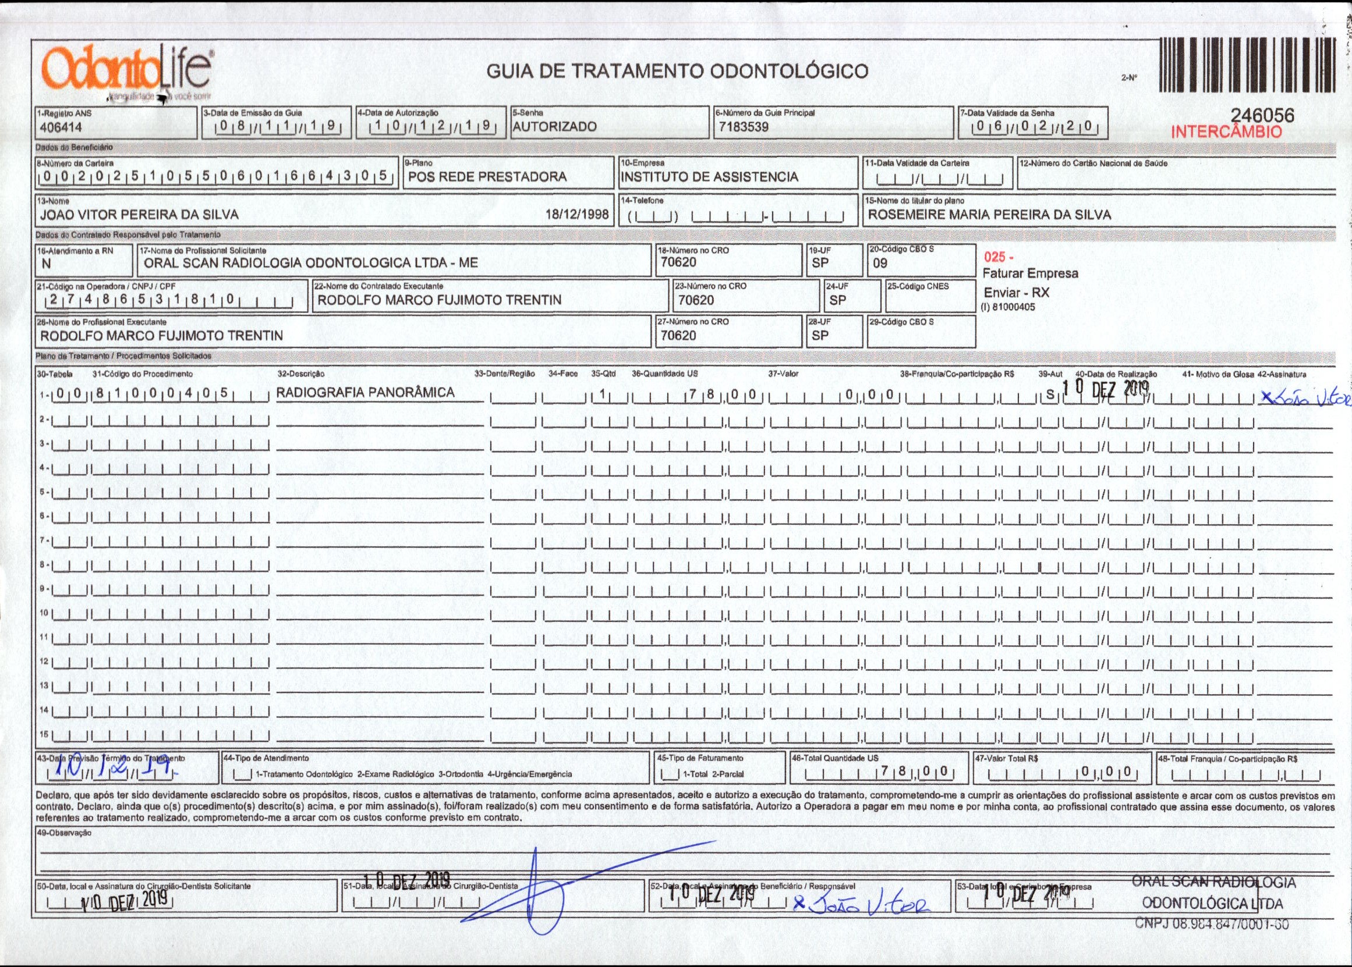
Task: Click the RADIOGRAFIA PANORÂMICA description entry
Action: (366, 392)
